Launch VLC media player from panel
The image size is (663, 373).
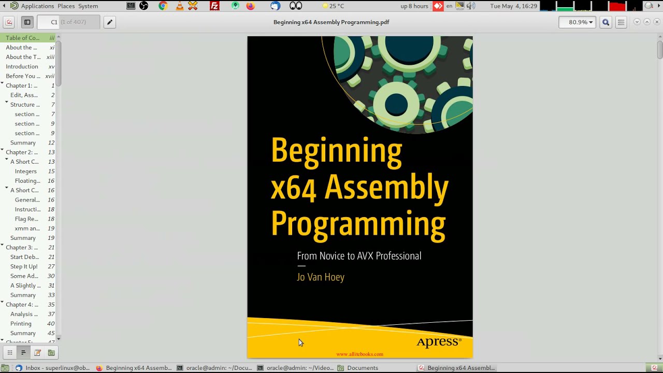coord(180,6)
